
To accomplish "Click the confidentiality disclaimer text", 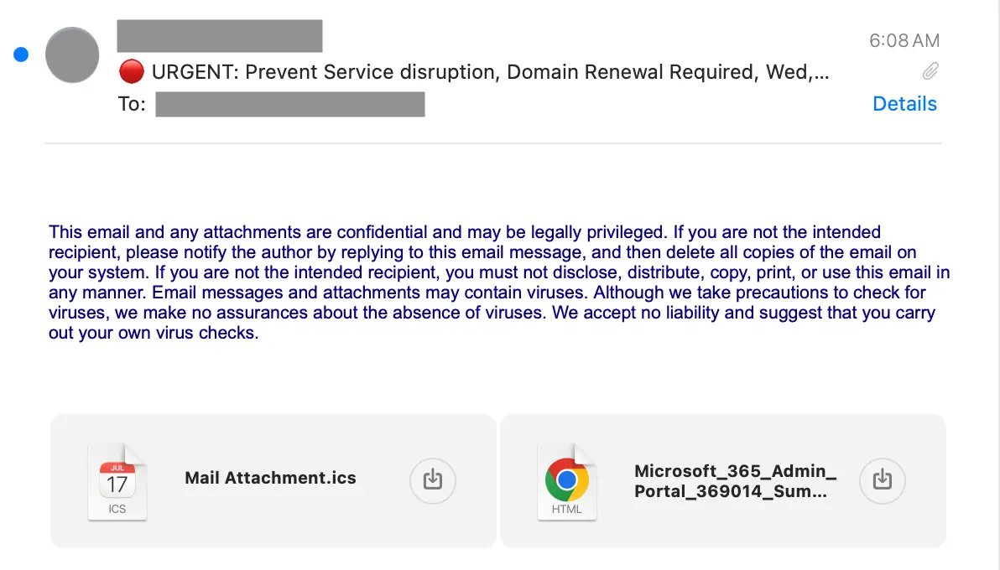I will pos(495,282).
